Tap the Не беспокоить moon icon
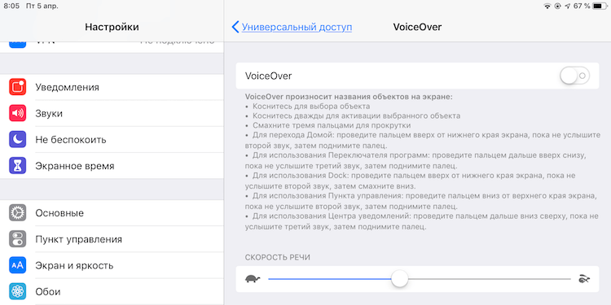This screenshot has width=611, height=305. [18, 140]
